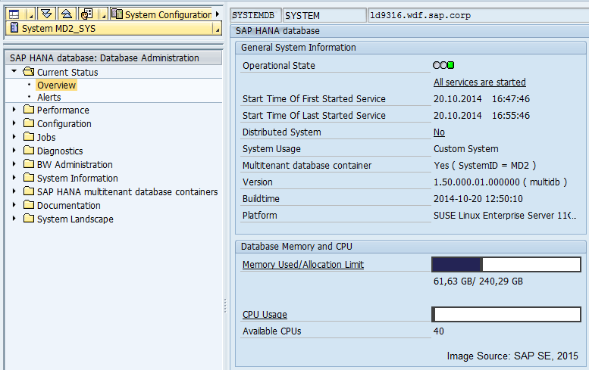Click the System MD2_SYS server icon

(x=14, y=29)
